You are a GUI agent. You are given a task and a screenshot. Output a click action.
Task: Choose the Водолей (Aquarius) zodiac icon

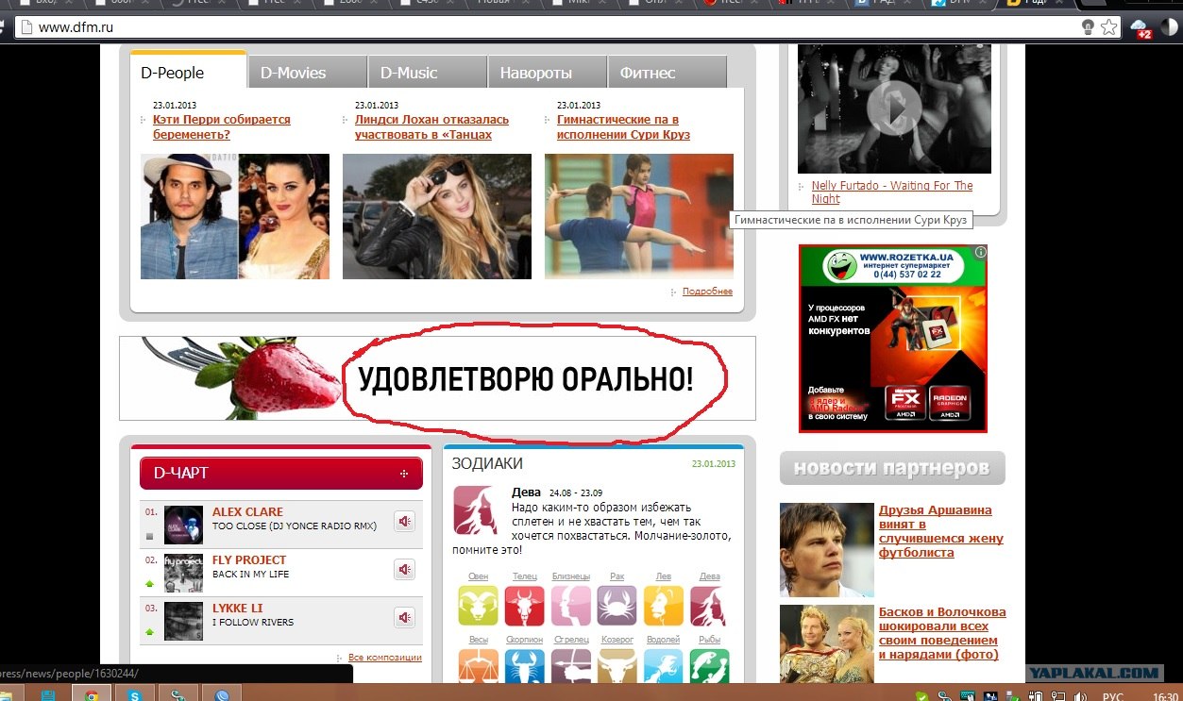(664, 666)
